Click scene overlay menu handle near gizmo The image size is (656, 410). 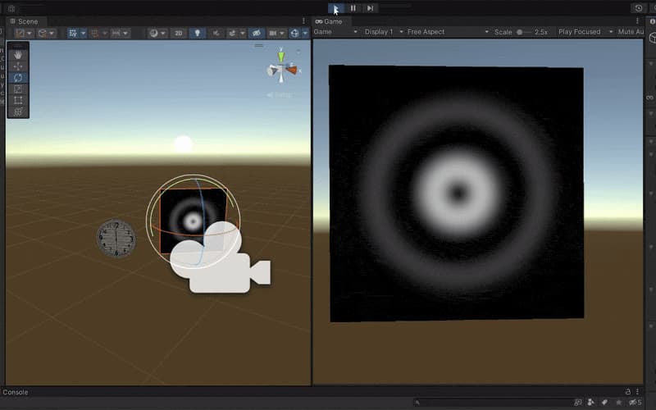(259, 45)
